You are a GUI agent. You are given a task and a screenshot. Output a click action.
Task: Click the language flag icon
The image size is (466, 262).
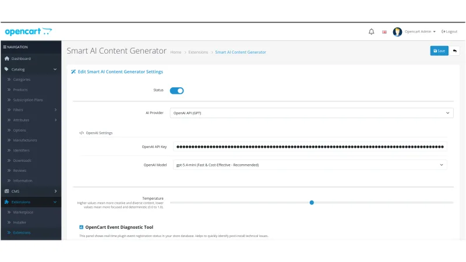384,32
